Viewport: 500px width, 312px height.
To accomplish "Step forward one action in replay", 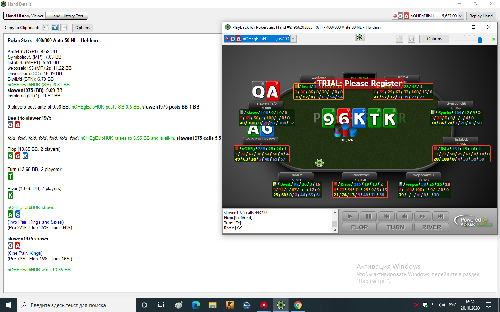I will tap(423, 216).
